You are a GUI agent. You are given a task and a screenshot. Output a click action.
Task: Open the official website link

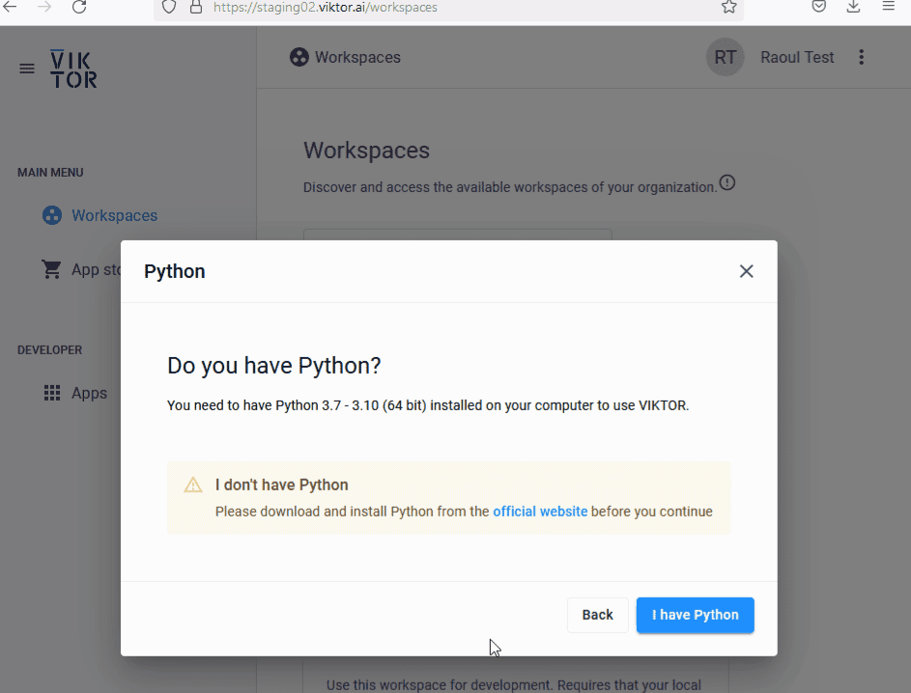(540, 512)
